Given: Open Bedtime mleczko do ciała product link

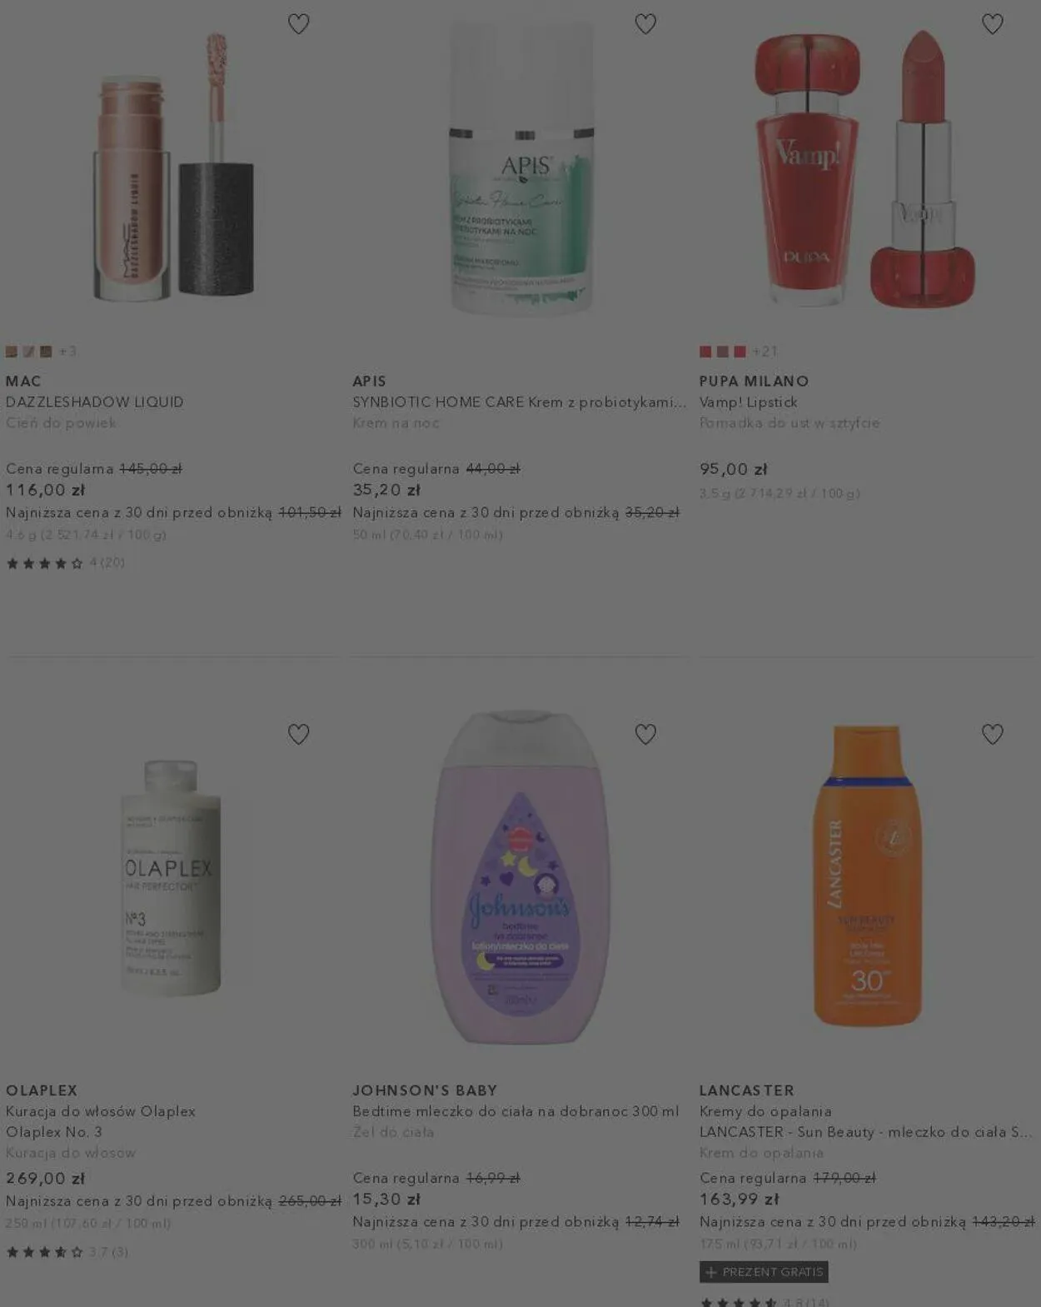Looking at the screenshot, I should coord(516,1111).
